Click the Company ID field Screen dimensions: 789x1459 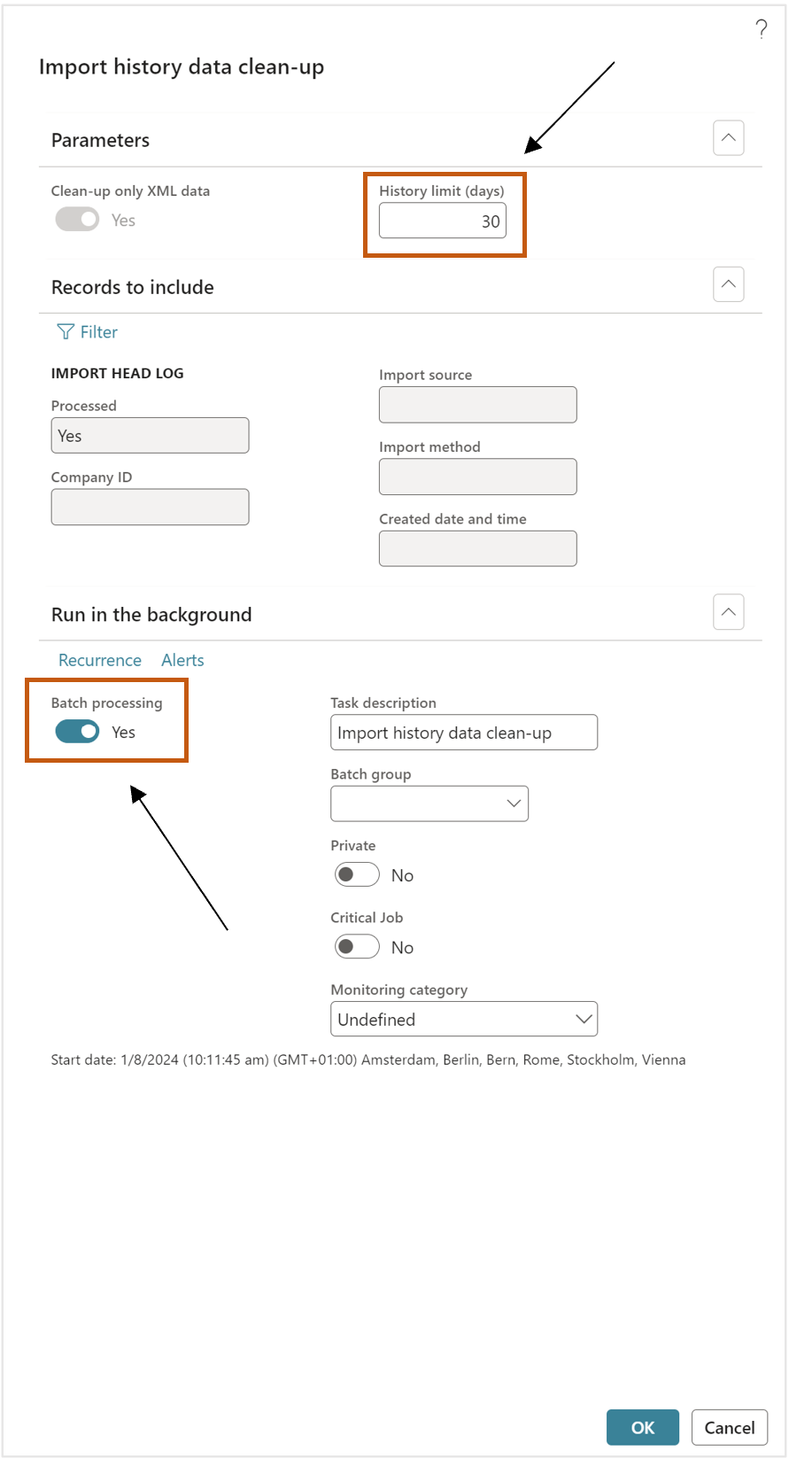pyautogui.click(x=151, y=507)
